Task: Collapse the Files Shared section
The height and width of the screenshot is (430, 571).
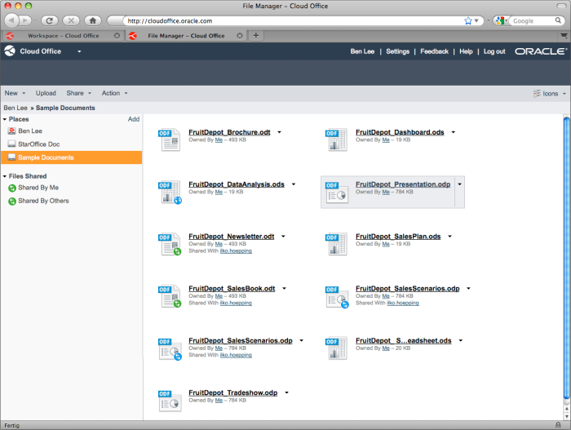Action: pos(5,176)
